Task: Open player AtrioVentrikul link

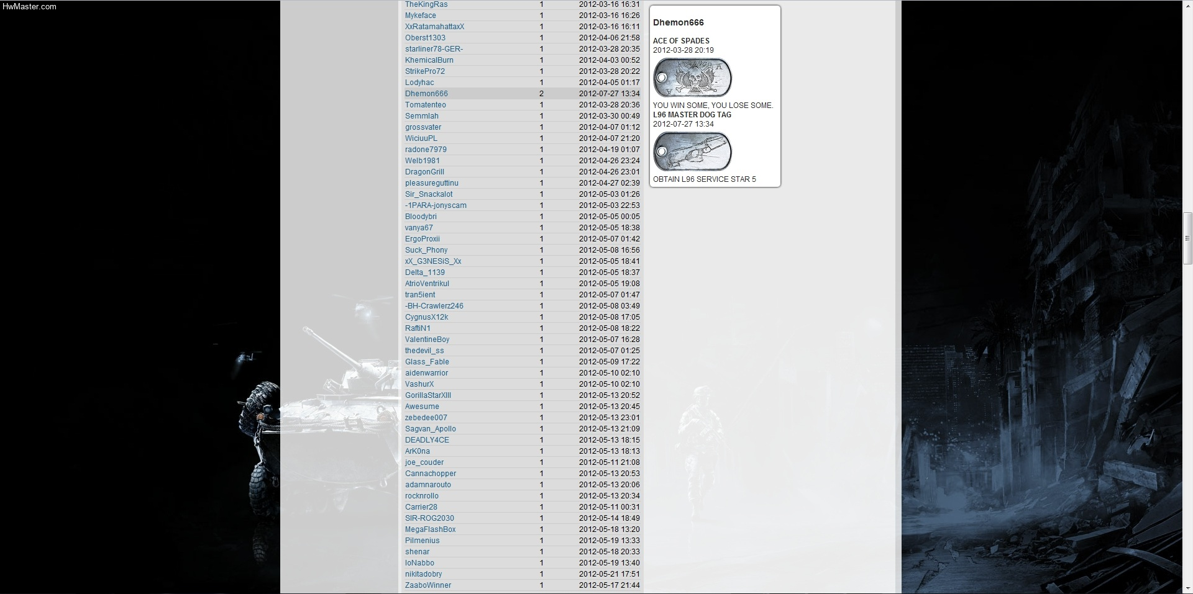Action: click(x=427, y=284)
